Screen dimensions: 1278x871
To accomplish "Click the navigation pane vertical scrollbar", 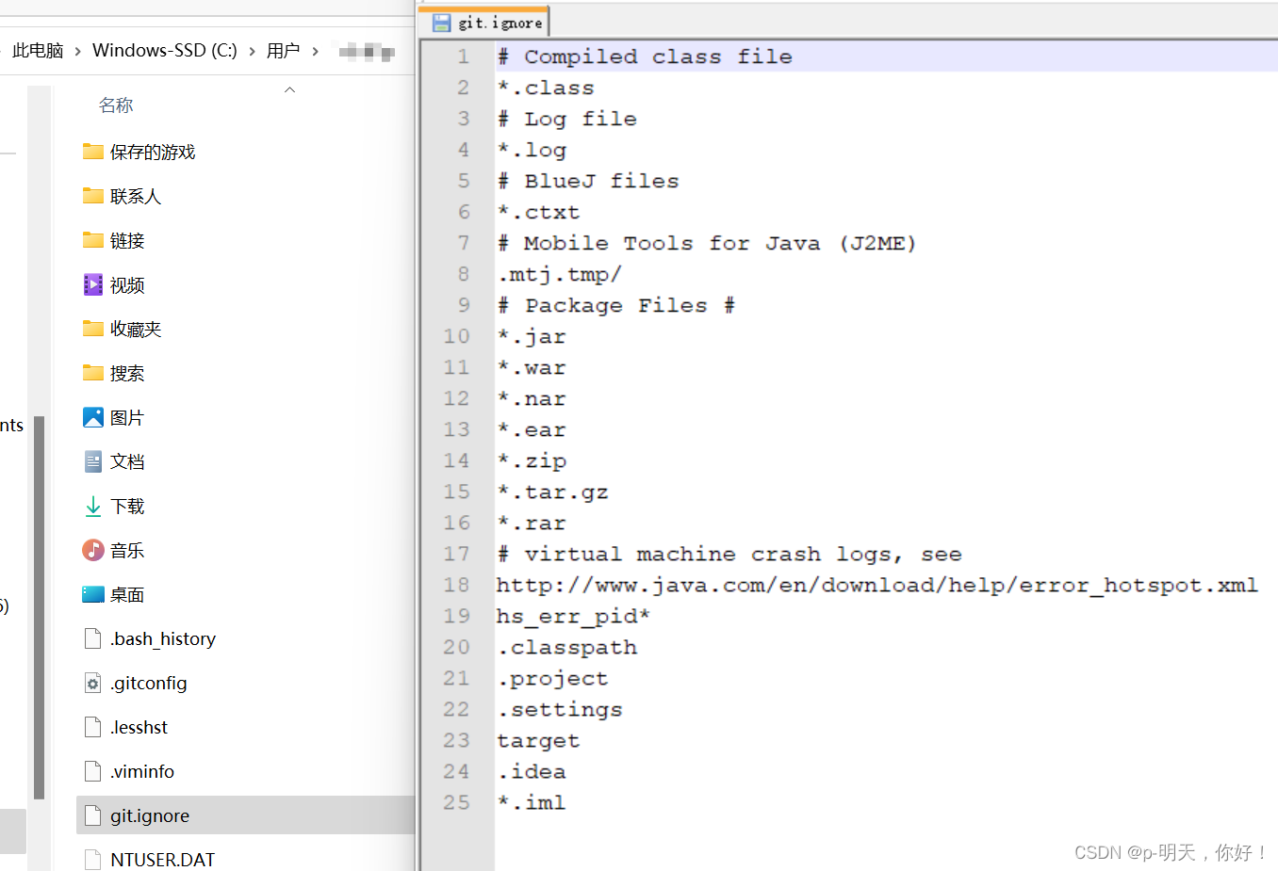I will pos(39,607).
